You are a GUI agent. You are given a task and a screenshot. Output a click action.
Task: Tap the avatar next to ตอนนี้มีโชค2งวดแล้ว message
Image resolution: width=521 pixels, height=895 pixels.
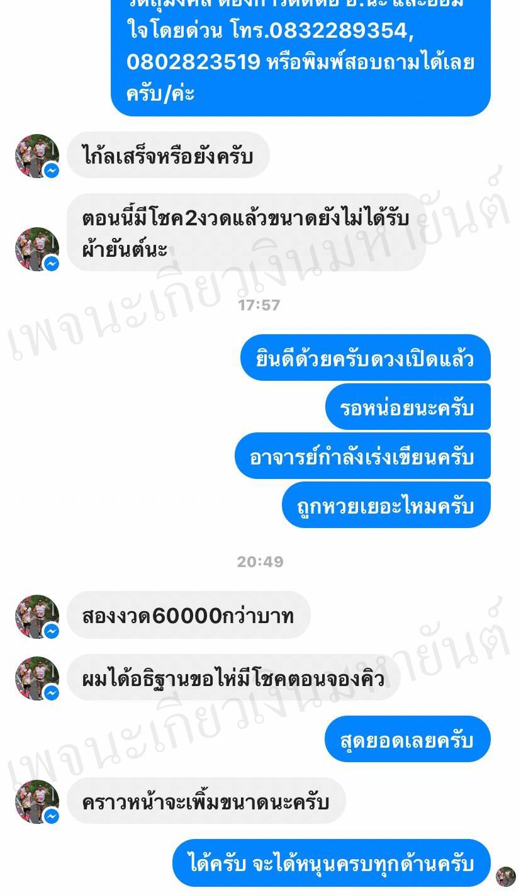point(36,249)
